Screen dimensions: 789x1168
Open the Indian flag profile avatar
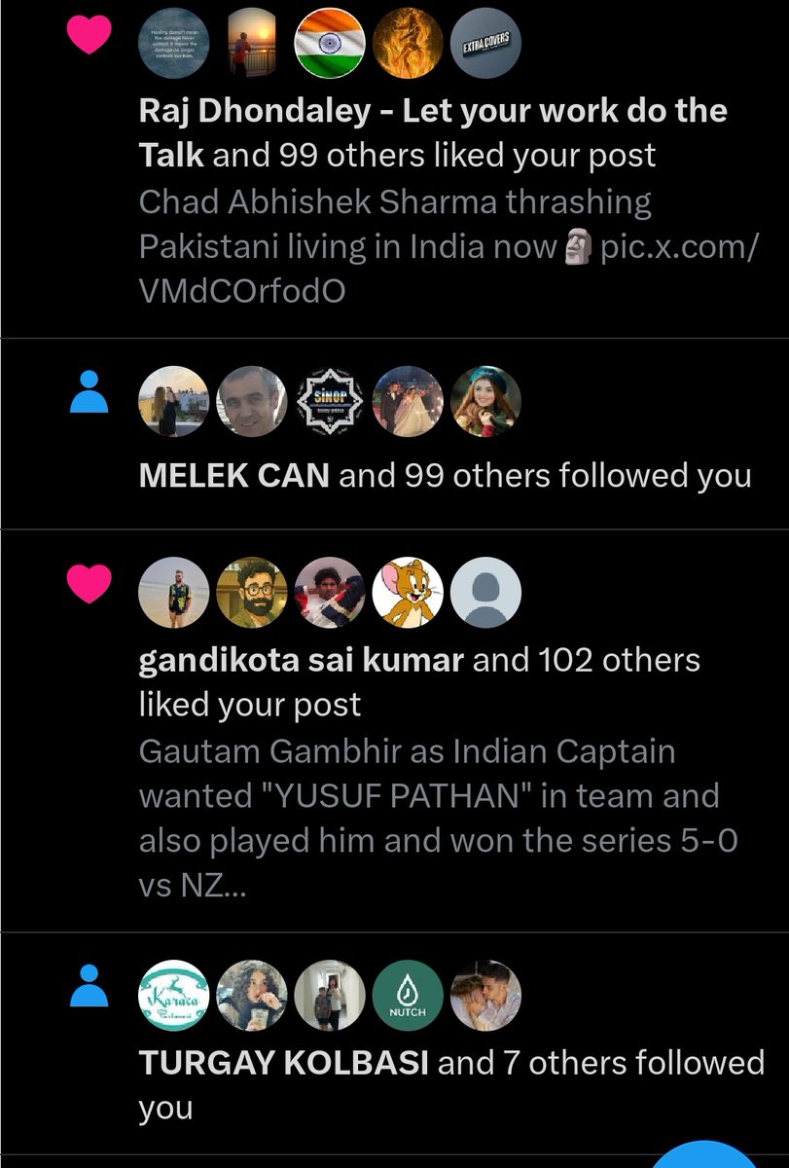coord(330,43)
